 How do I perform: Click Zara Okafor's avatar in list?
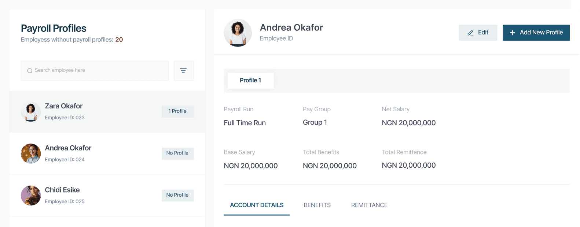pyautogui.click(x=31, y=112)
